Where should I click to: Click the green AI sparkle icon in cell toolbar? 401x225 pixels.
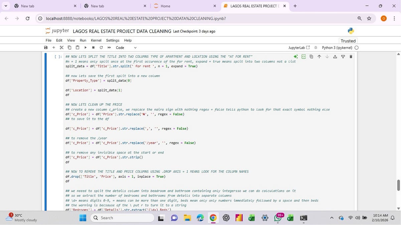point(296,57)
